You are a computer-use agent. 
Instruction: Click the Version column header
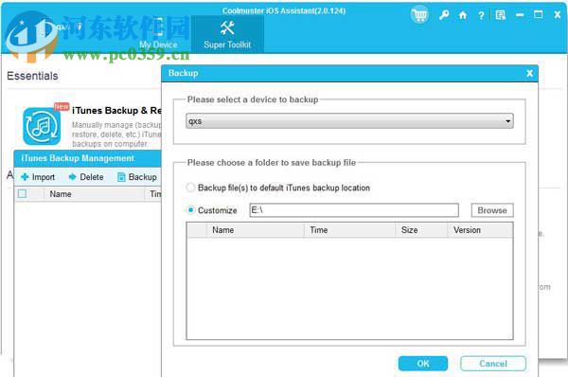[480, 230]
